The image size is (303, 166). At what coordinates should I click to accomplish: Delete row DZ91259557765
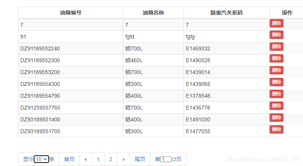276,106
